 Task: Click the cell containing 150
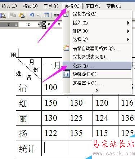coord(54,103)
